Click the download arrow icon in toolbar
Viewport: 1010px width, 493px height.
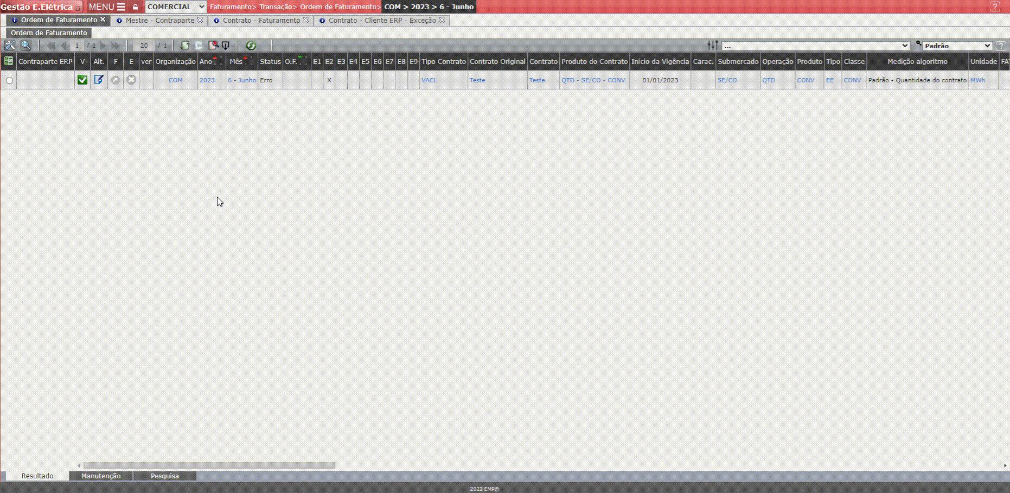226,46
